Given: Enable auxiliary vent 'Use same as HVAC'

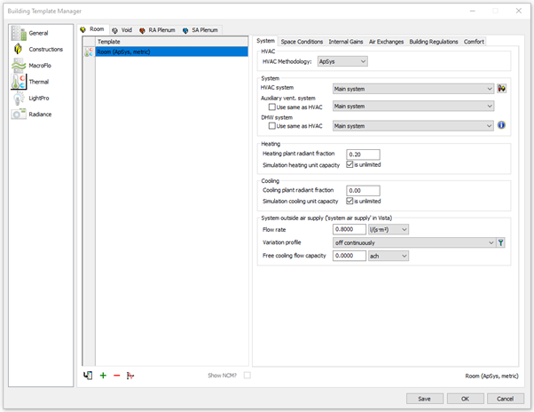Looking at the screenshot, I should [x=271, y=107].
